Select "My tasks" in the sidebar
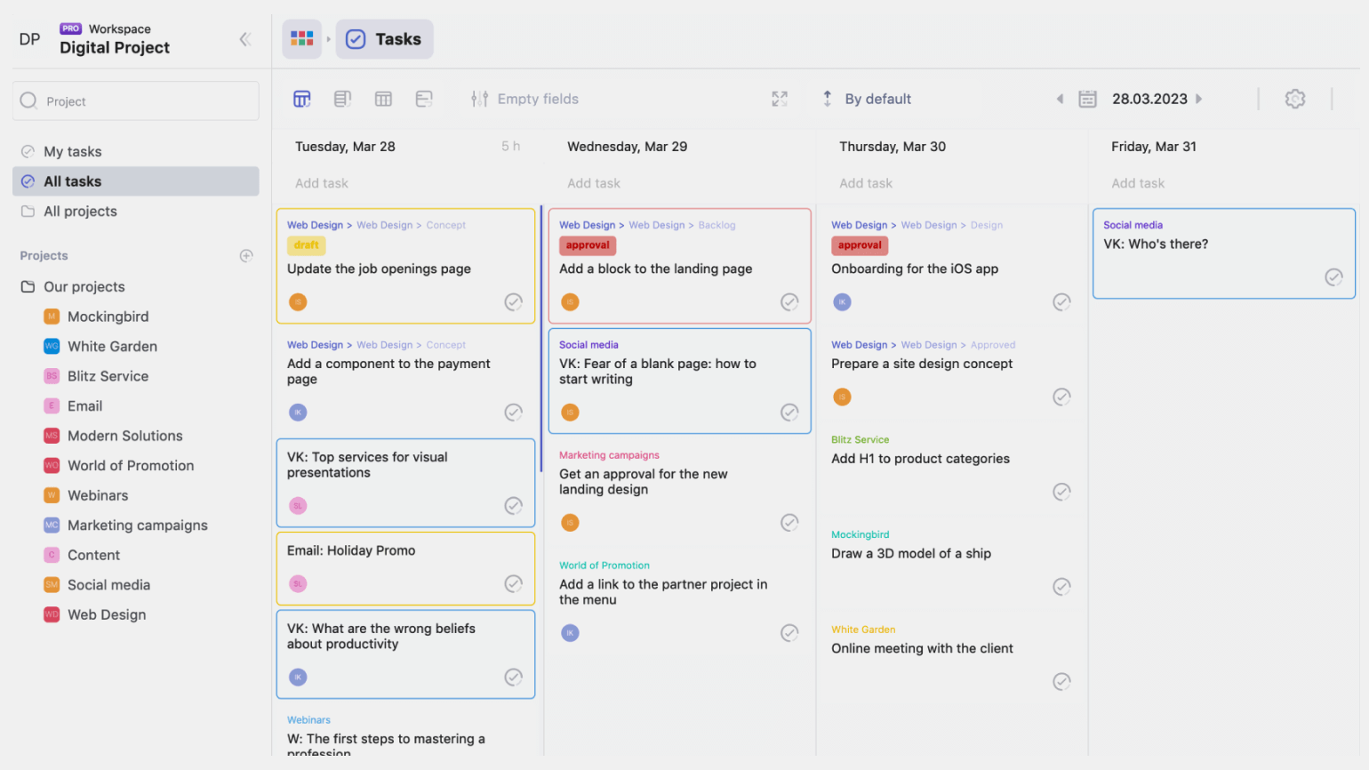Image resolution: width=1369 pixels, height=770 pixels. pyautogui.click(x=73, y=152)
